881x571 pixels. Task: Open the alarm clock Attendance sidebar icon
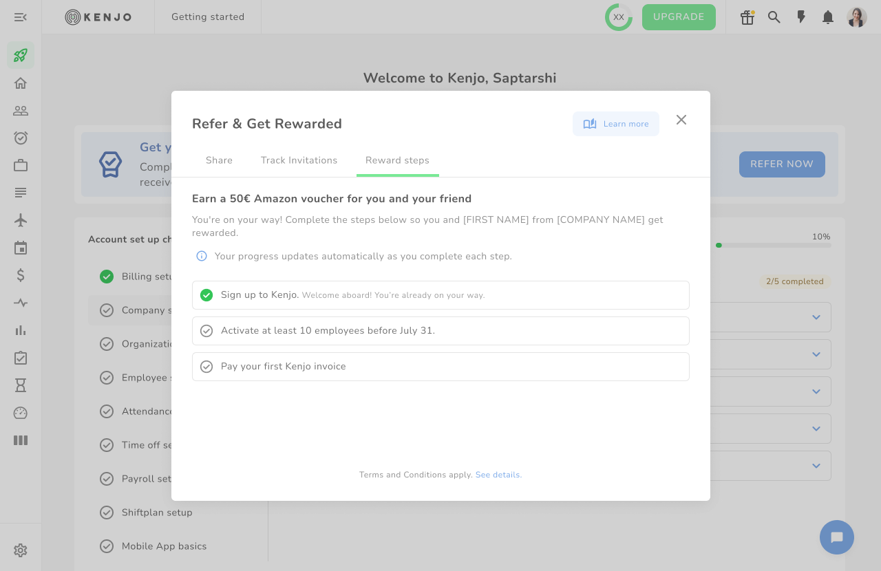click(x=21, y=138)
